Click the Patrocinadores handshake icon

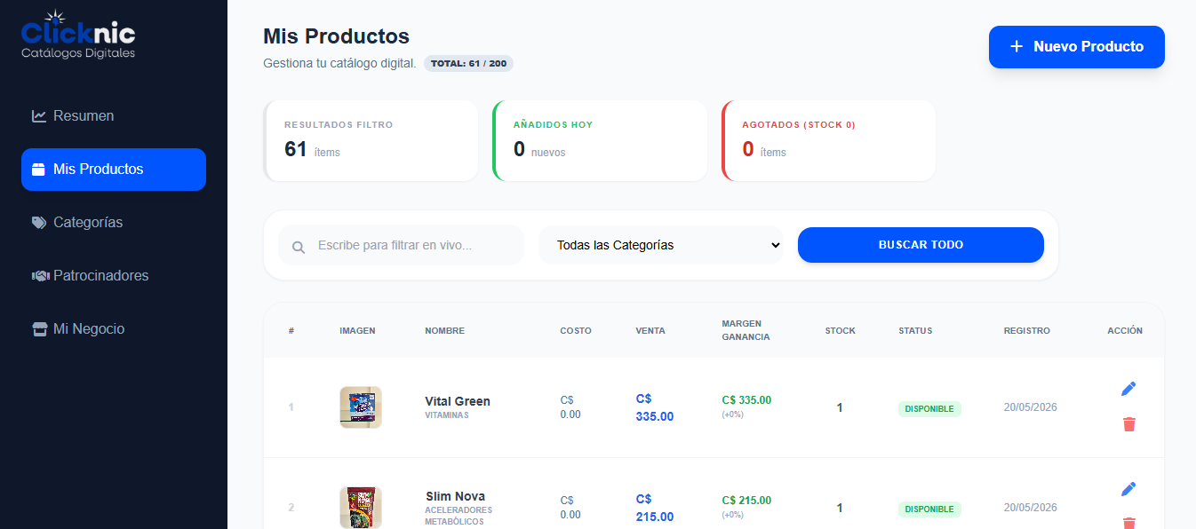[x=40, y=276]
